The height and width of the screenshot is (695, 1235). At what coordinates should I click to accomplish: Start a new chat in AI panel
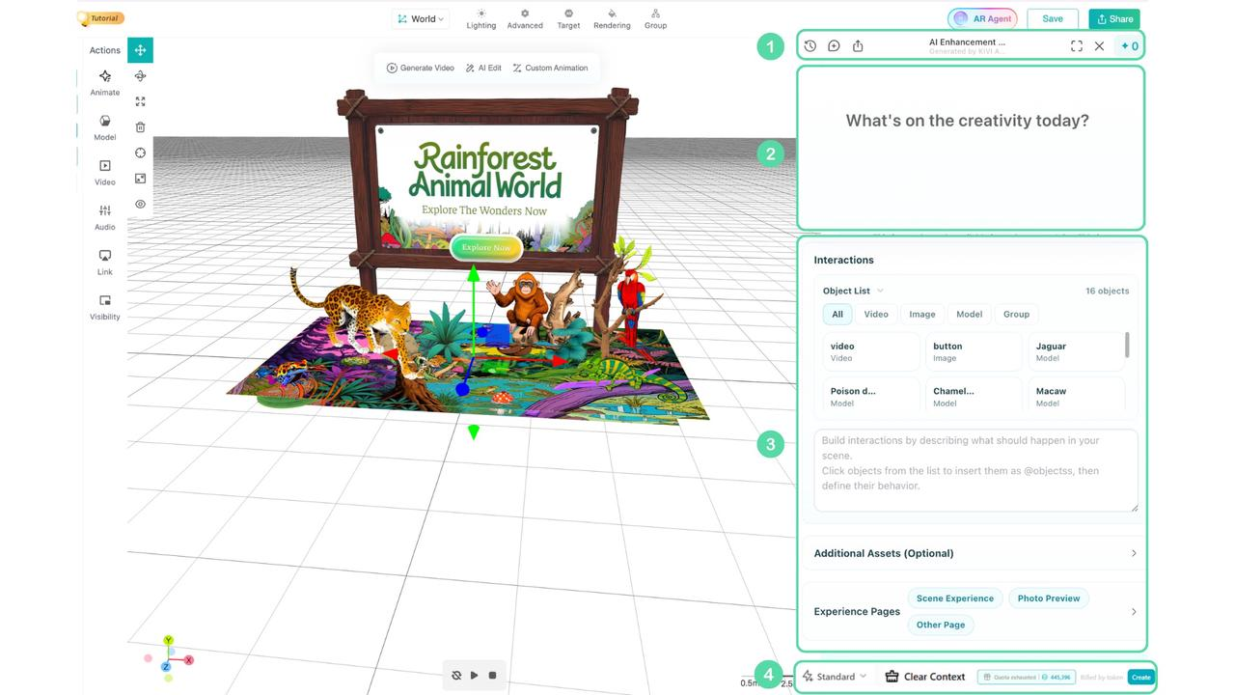tap(834, 45)
